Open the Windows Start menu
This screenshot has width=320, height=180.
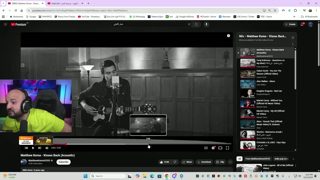(85, 176)
